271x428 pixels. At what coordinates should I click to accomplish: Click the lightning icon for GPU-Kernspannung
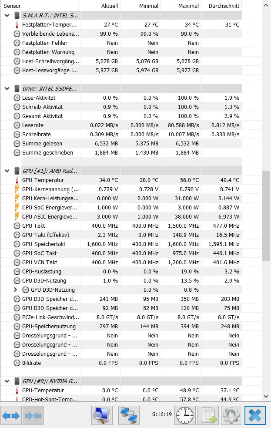pyautogui.click(x=17, y=189)
